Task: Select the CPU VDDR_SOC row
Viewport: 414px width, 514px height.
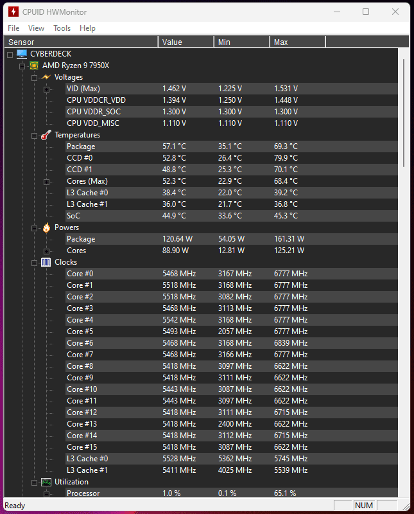Action: point(232,112)
